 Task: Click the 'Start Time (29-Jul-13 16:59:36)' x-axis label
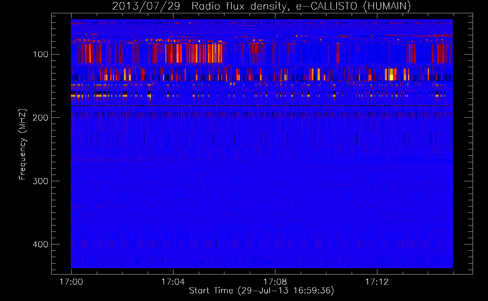[x=261, y=291]
